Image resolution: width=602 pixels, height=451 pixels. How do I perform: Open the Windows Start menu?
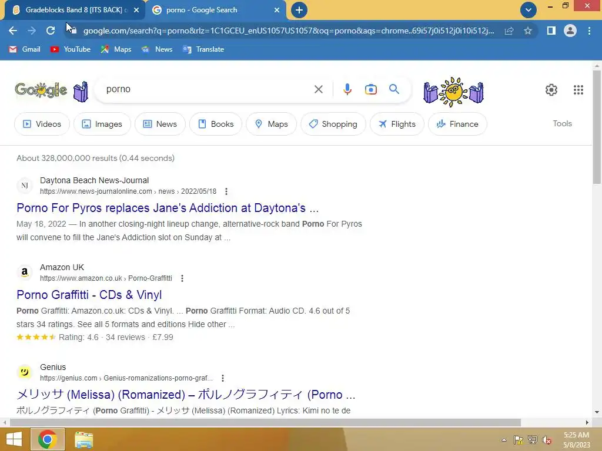pos(14,439)
